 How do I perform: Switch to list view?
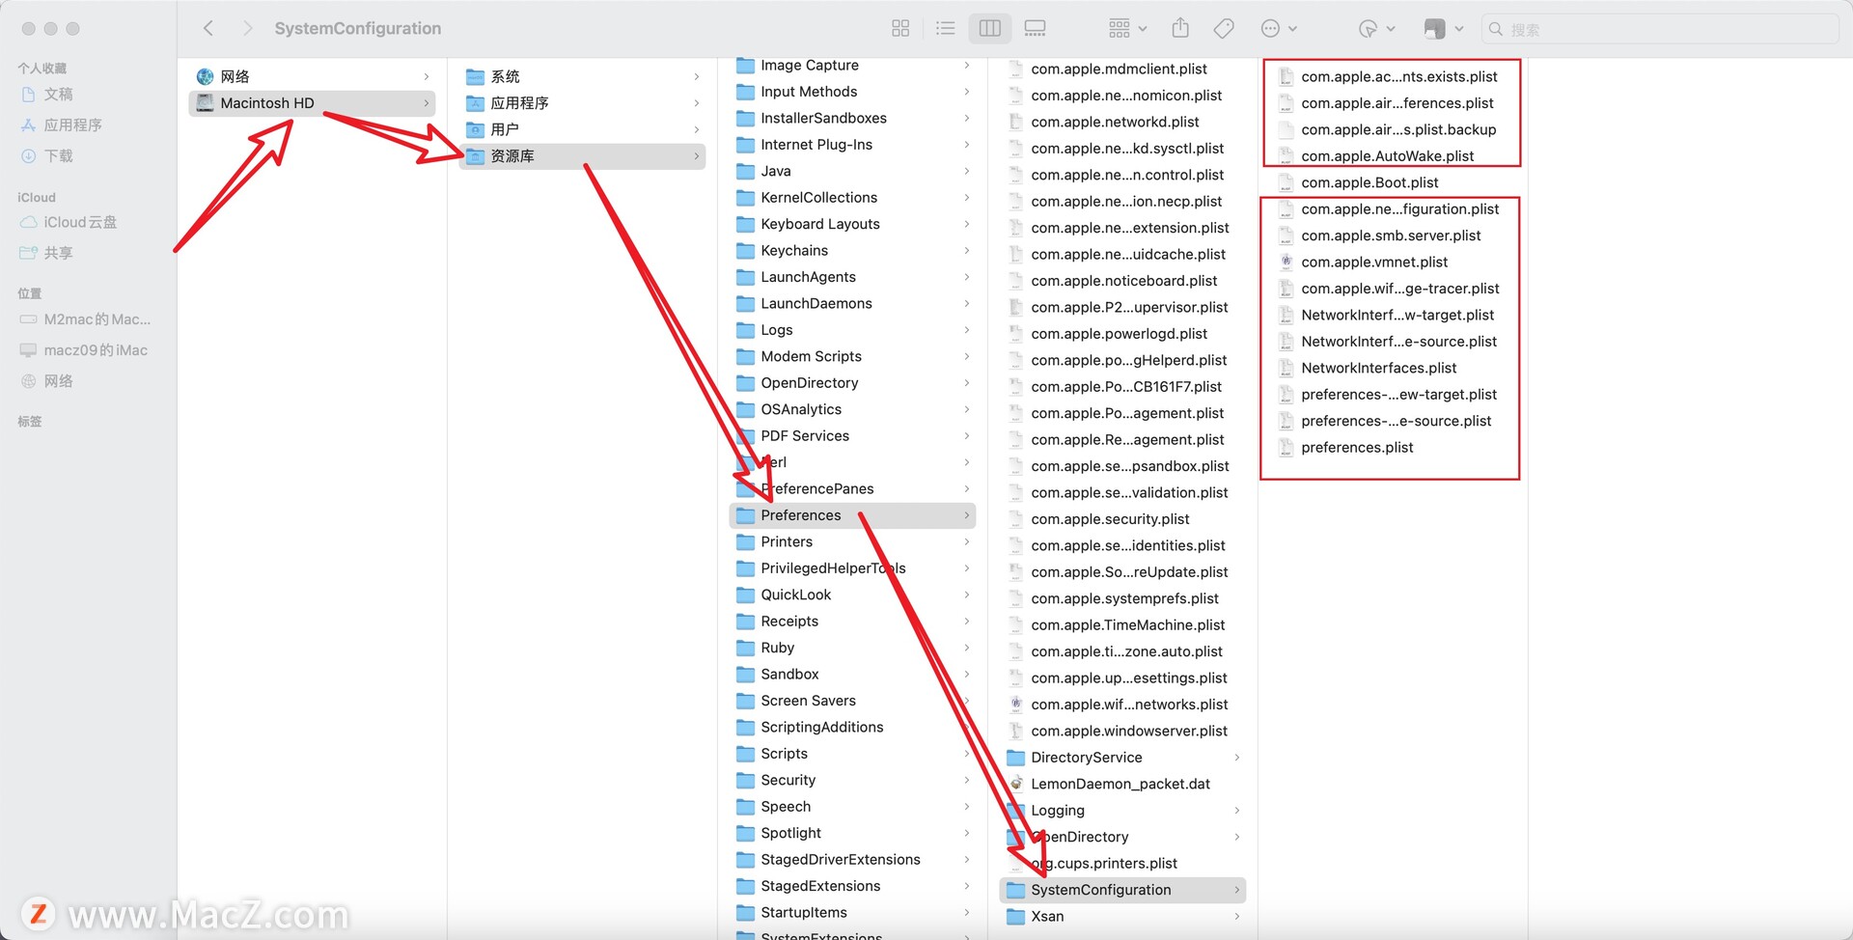click(x=946, y=29)
